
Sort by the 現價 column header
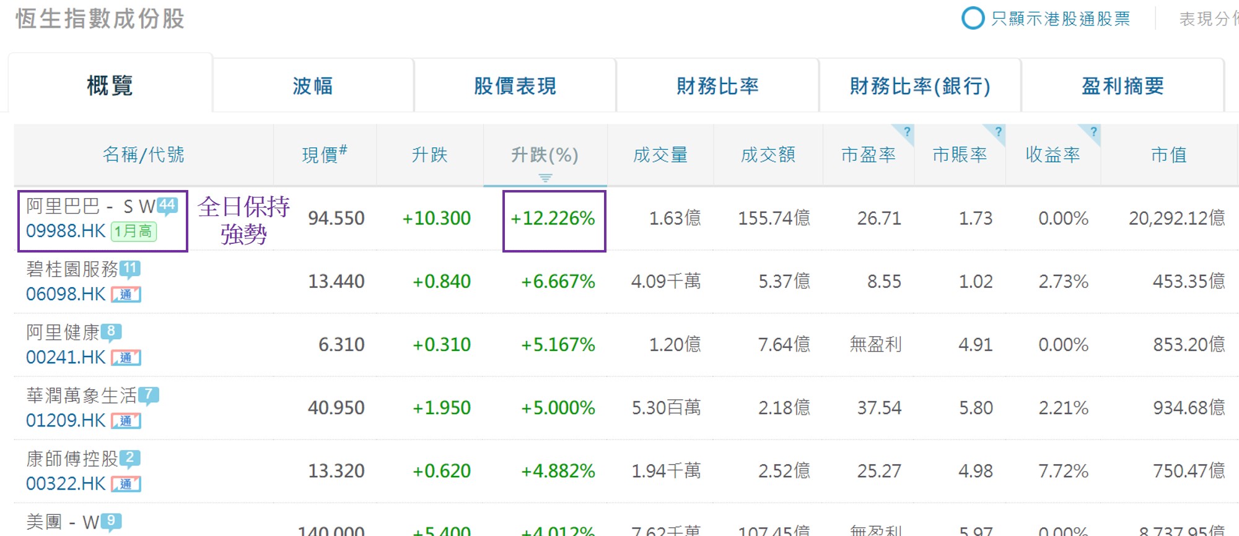(324, 155)
